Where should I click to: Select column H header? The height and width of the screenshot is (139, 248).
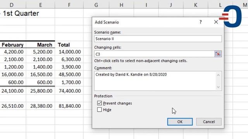tap(121, 5)
